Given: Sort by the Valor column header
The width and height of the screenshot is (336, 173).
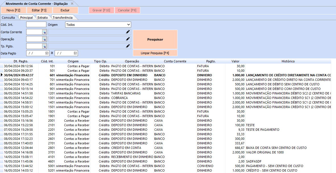Looking at the screenshot, I should (235, 61).
